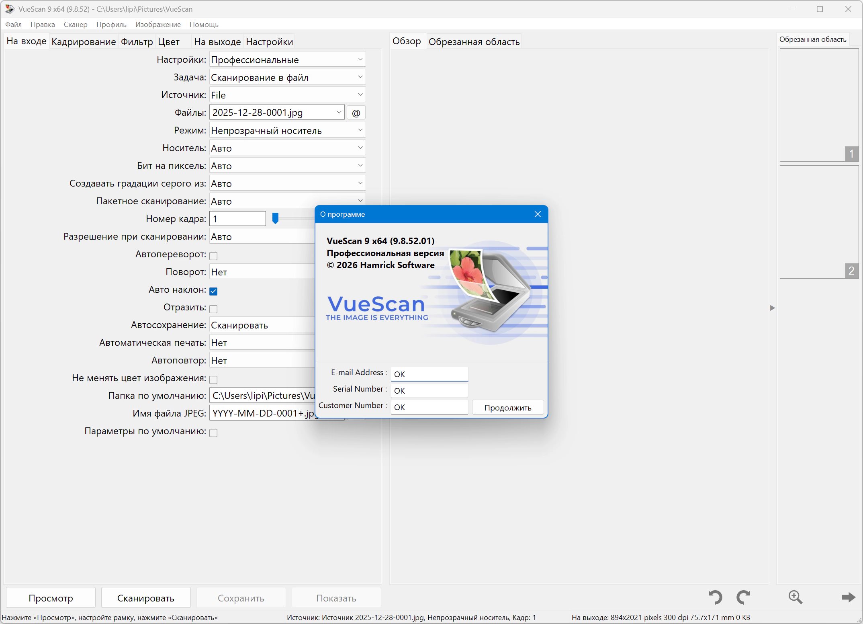The width and height of the screenshot is (863, 624).
Task: Click the panel collapse triangle arrow
Action: (x=772, y=308)
